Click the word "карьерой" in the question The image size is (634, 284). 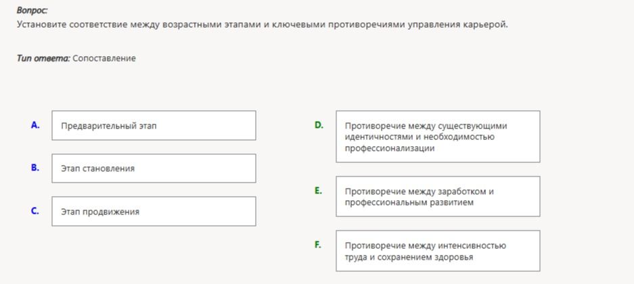pyautogui.click(x=489, y=25)
